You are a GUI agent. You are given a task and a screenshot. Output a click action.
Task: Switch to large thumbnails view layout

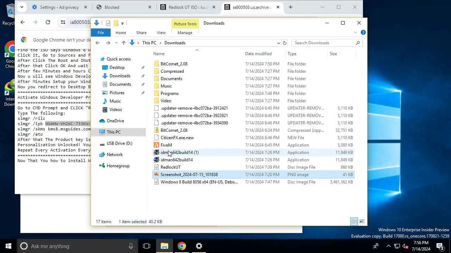362,221
